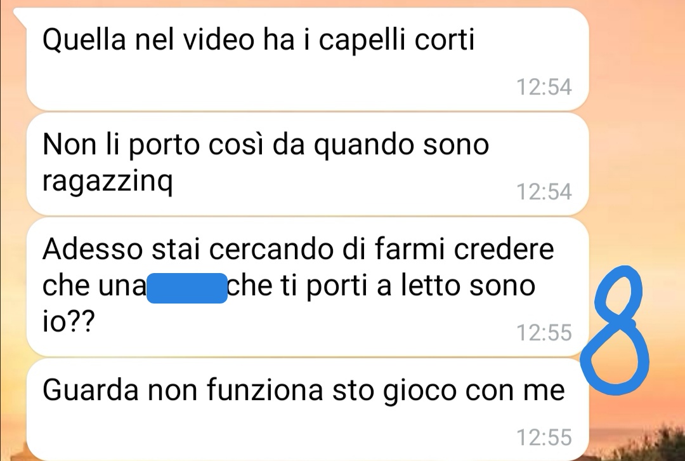Viewport: 685px width, 461px height.
Task: Tap the 12:54 timestamp beside "ragazzinq"
Action: (544, 192)
